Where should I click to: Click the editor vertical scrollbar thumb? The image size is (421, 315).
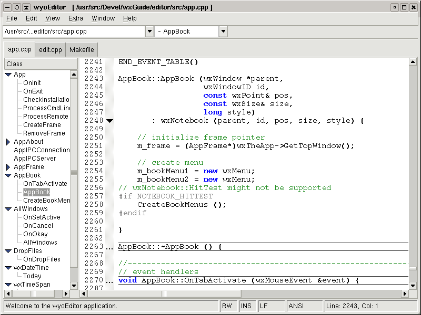pyautogui.click(x=413, y=269)
